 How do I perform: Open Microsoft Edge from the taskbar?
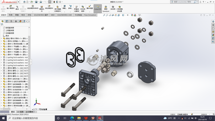[72, 118]
